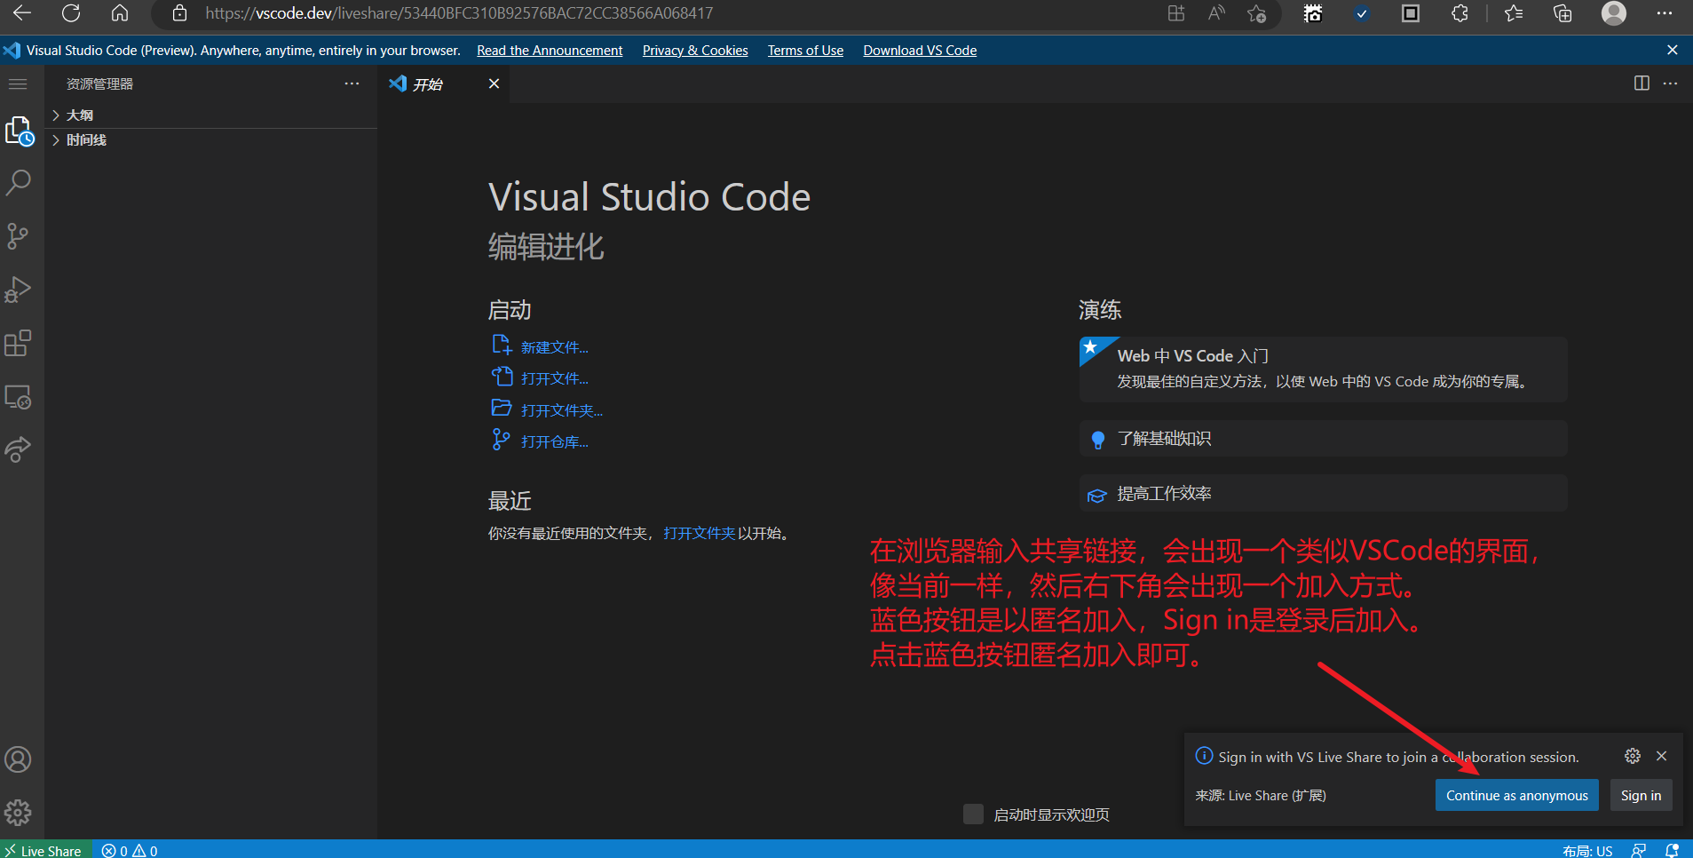This screenshot has width=1693, height=858.
Task: Expand the 大纲 section
Action: coord(80,115)
